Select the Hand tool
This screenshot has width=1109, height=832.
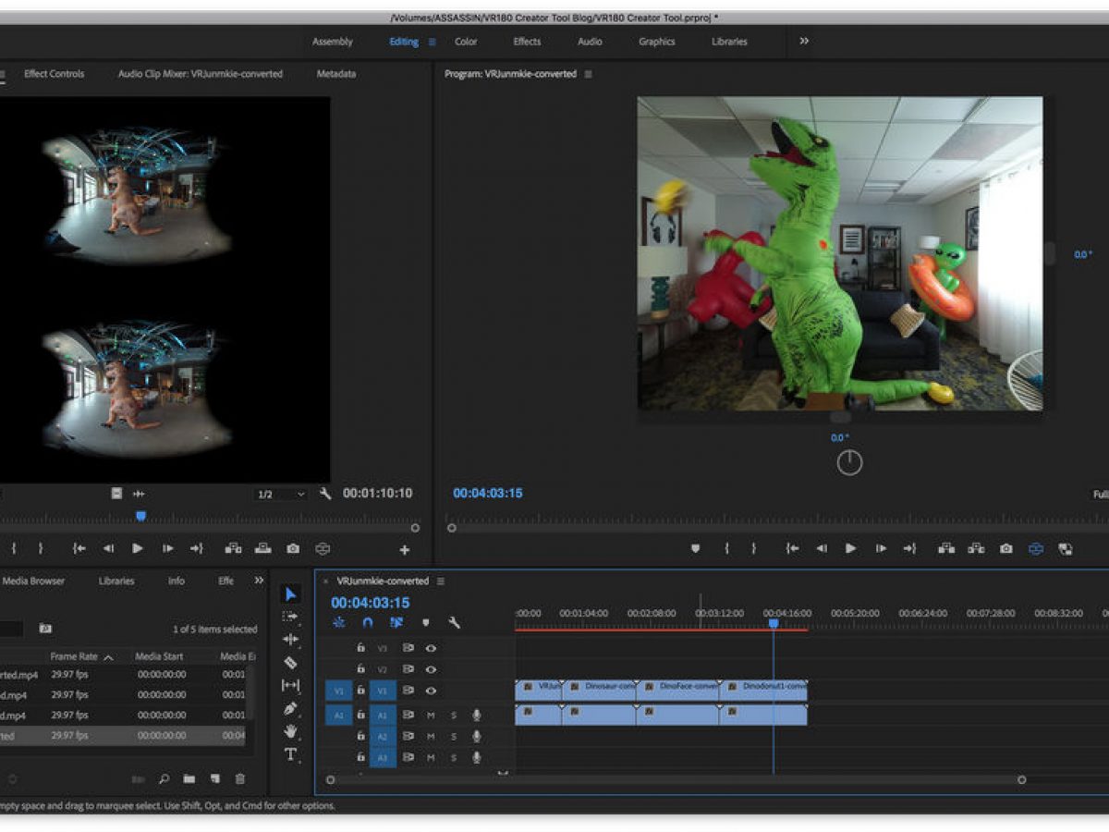point(290,731)
